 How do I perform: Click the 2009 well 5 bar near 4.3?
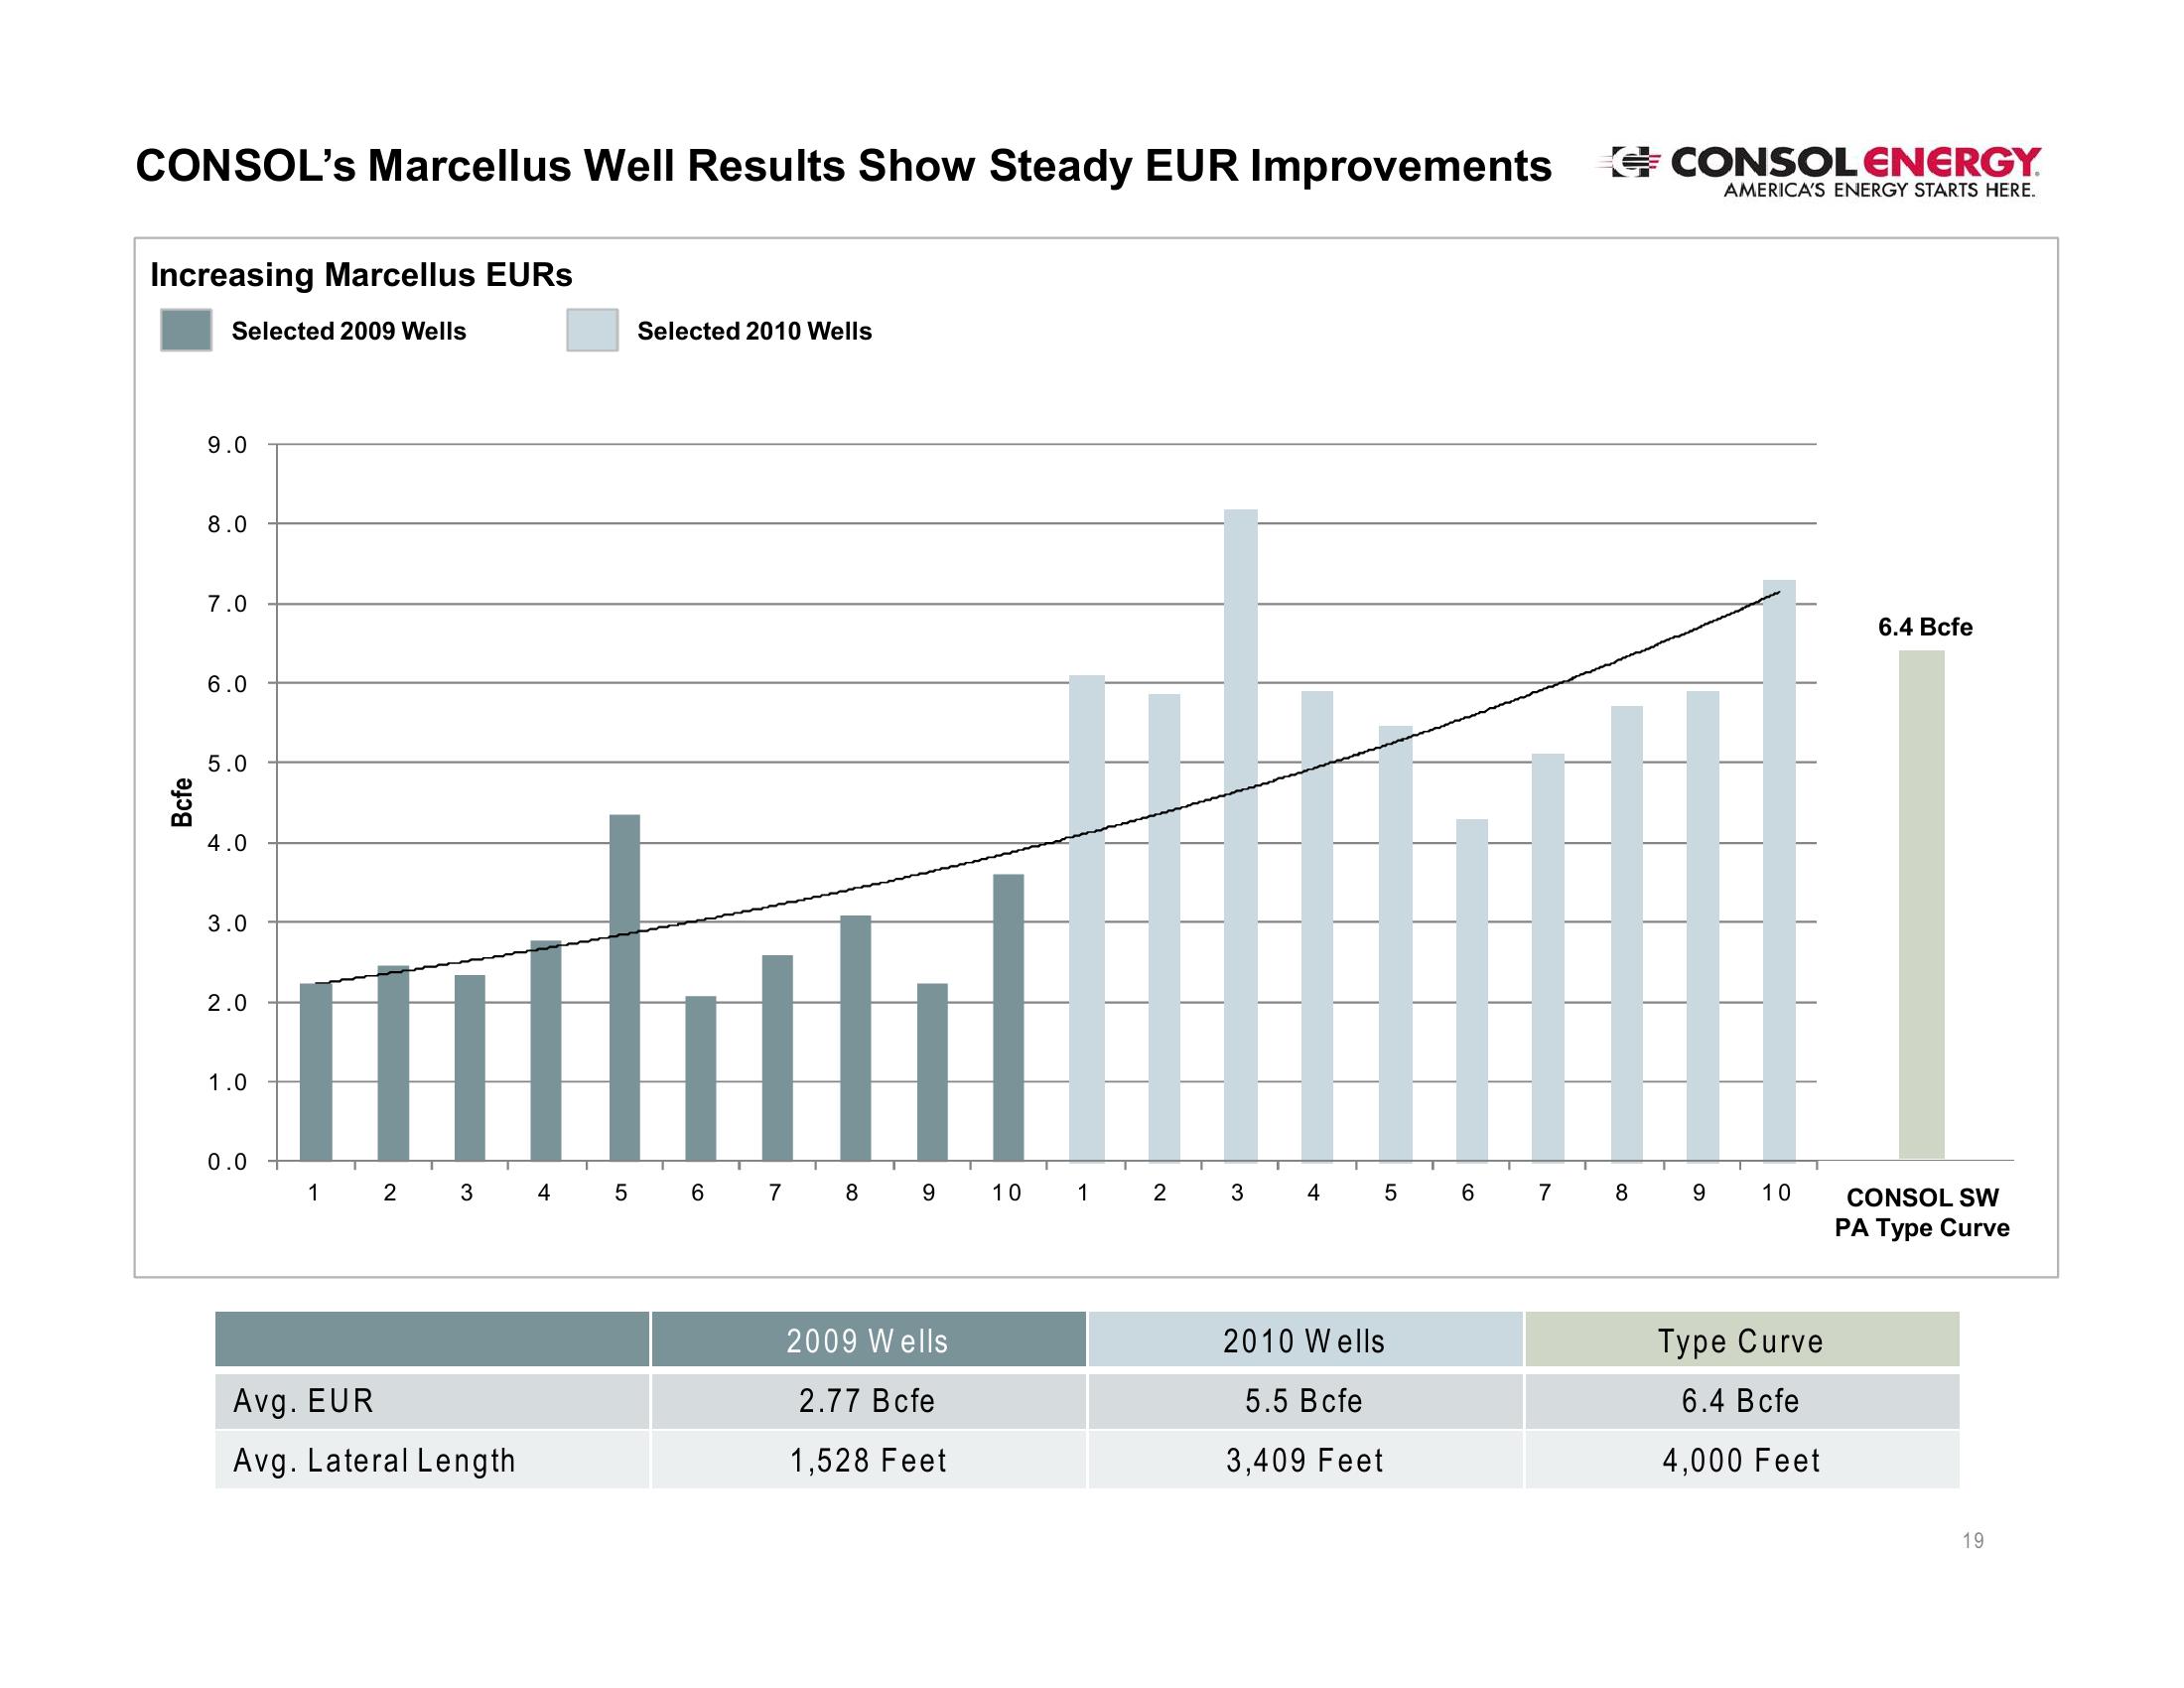pyautogui.click(x=625, y=988)
